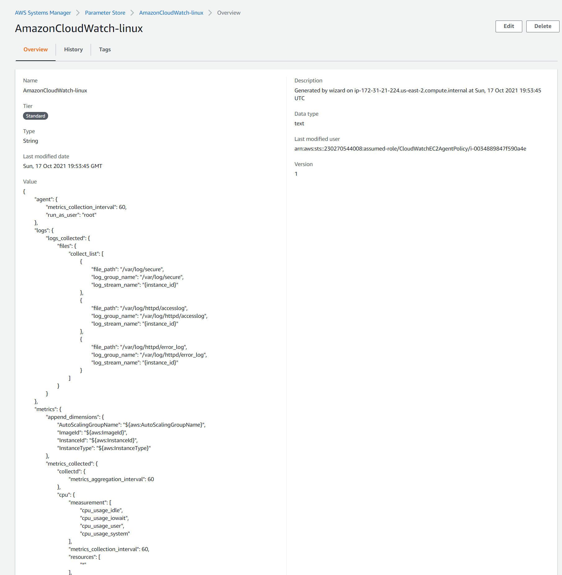Click the "cpu_usage_system" measurement line
Screen dimensions: 562x575
click(x=105, y=534)
